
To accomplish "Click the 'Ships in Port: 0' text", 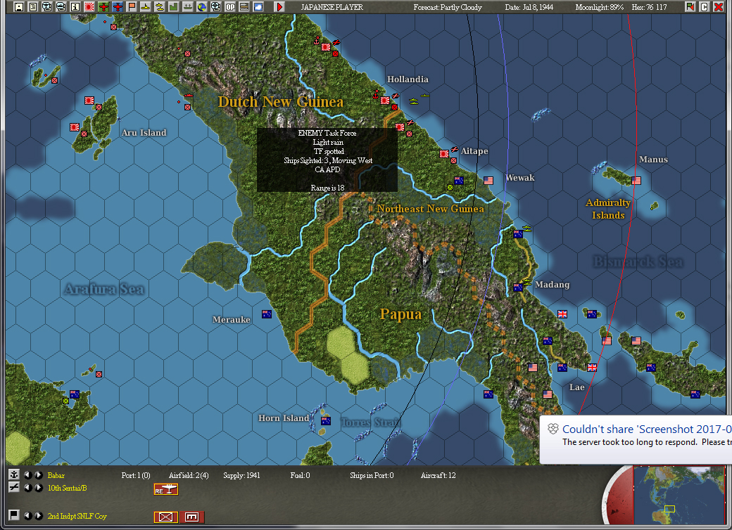I will click(372, 475).
